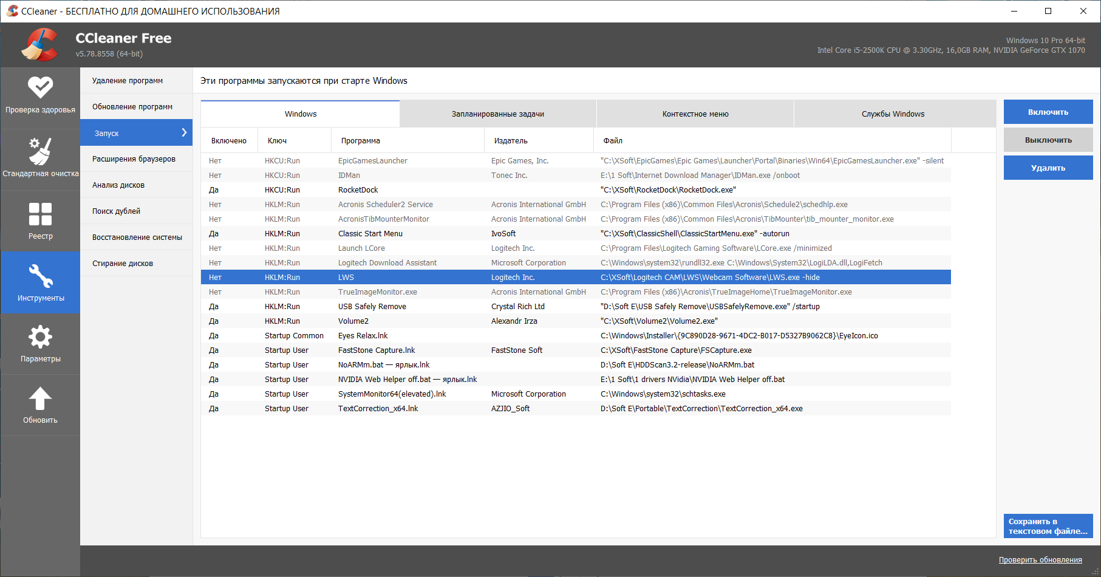Viewport: 1101px width, 577px height.
Task: Open Удаление программ section
Action: (136, 81)
